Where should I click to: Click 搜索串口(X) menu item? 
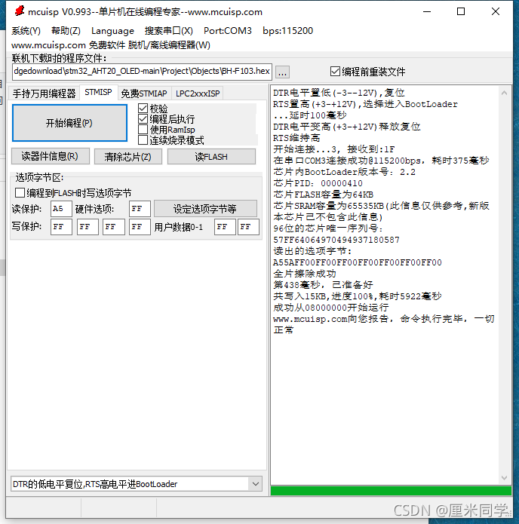click(168, 31)
